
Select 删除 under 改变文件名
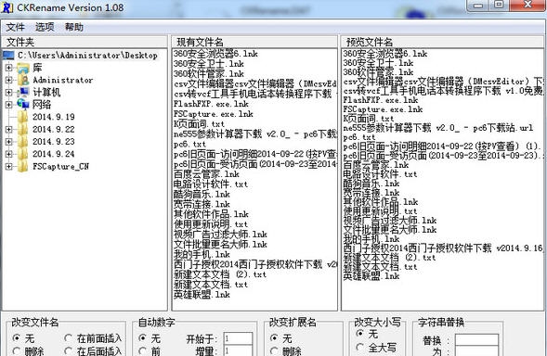(x=28, y=350)
